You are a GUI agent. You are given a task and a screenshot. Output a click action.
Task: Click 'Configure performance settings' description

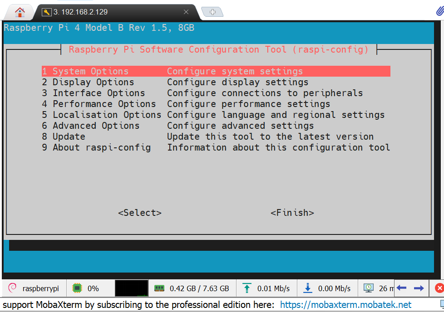[248, 104]
